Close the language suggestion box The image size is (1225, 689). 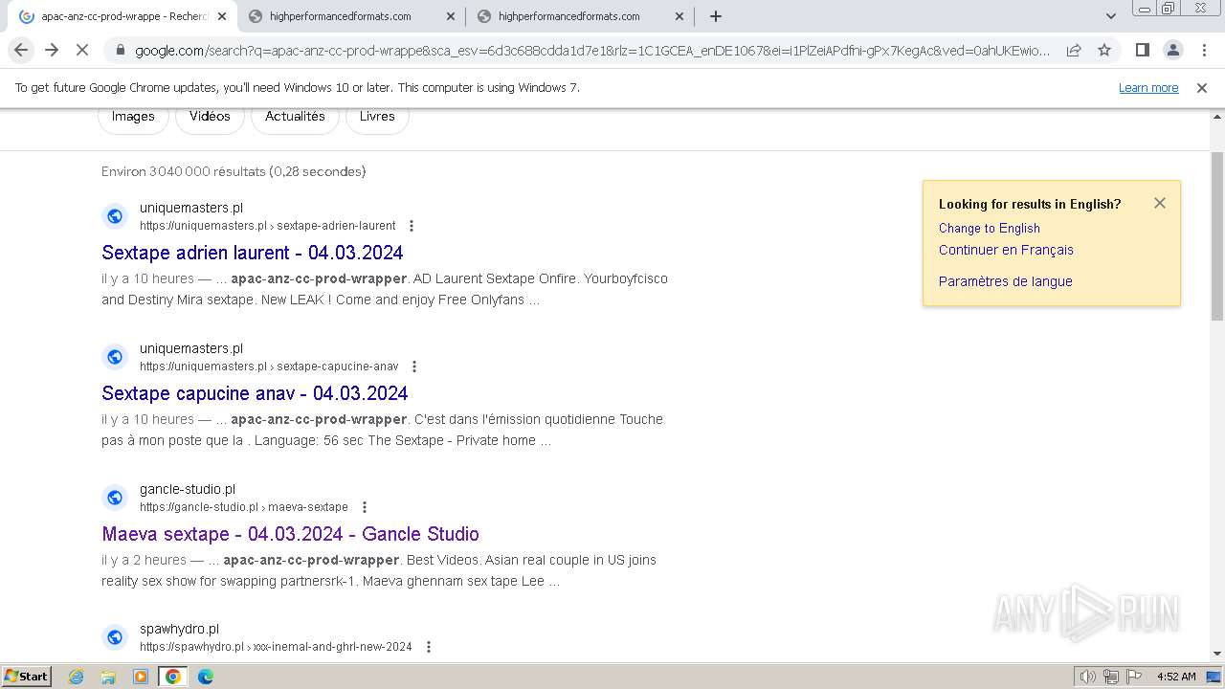pos(1160,203)
